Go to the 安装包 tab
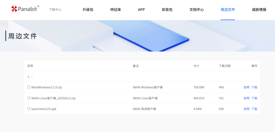Image resolution: width=275 pixels, height=132 pixels. point(167,10)
